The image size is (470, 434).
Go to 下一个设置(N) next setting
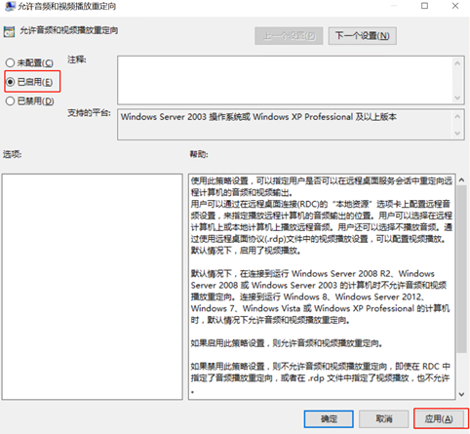(x=363, y=35)
